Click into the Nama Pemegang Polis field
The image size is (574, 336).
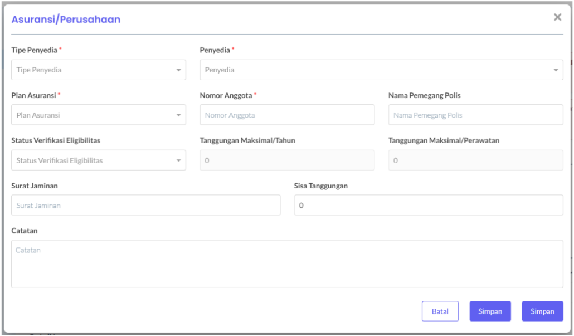(x=475, y=115)
